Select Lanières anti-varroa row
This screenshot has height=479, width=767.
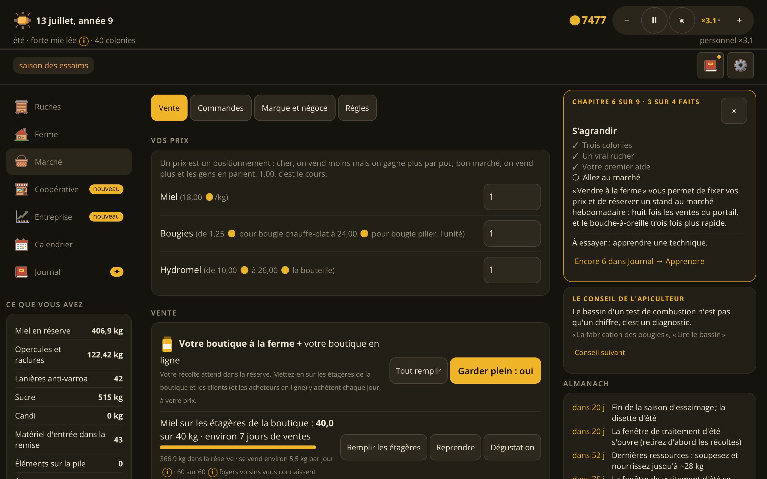coord(69,379)
